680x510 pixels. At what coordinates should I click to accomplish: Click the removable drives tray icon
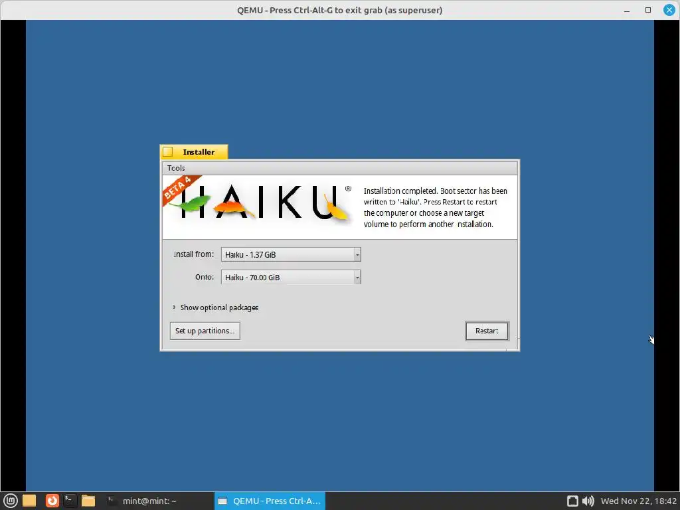572,501
